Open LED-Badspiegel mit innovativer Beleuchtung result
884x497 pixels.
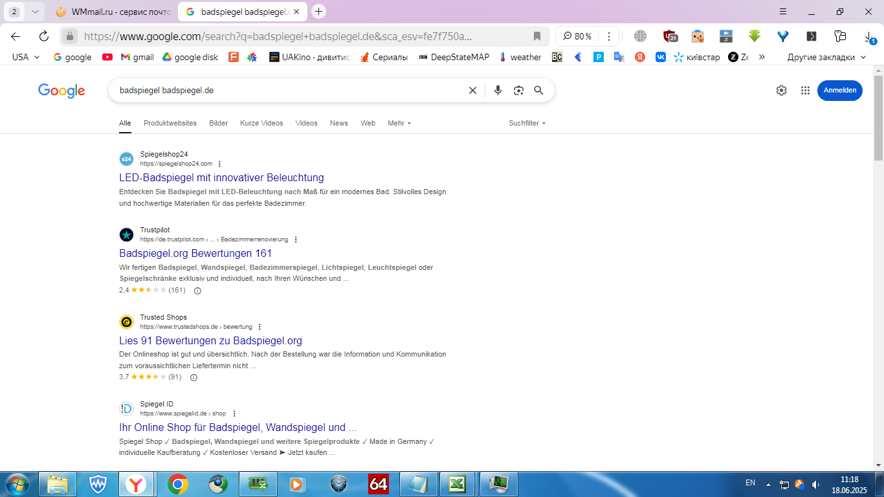221,177
